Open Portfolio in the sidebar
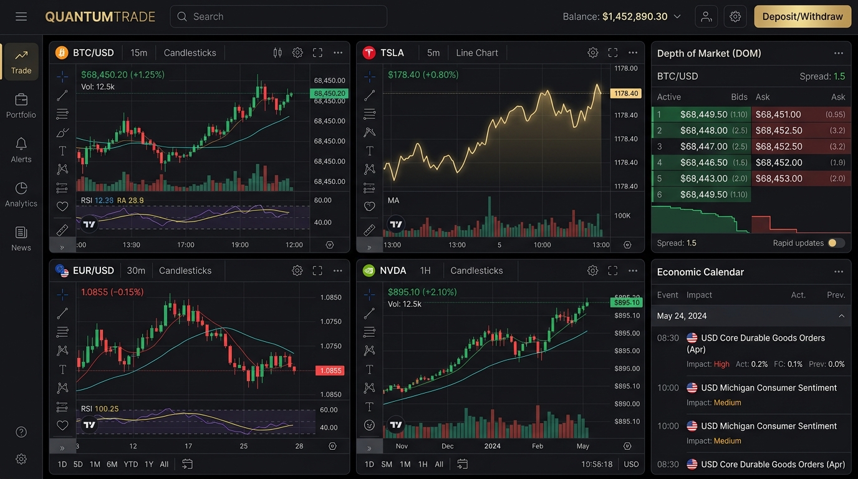The image size is (858, 479). click(x=21, y=106)
